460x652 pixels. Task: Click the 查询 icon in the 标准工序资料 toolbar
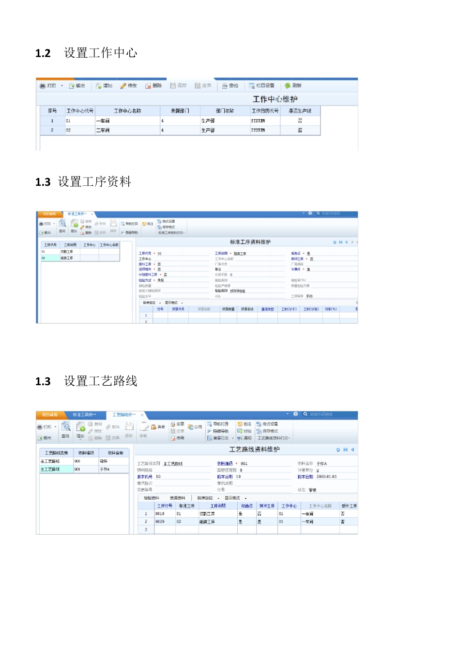coord(62,226)
